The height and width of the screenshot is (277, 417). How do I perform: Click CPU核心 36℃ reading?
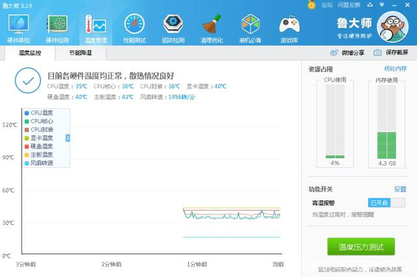pyautogui.click(x=113, y=86)
